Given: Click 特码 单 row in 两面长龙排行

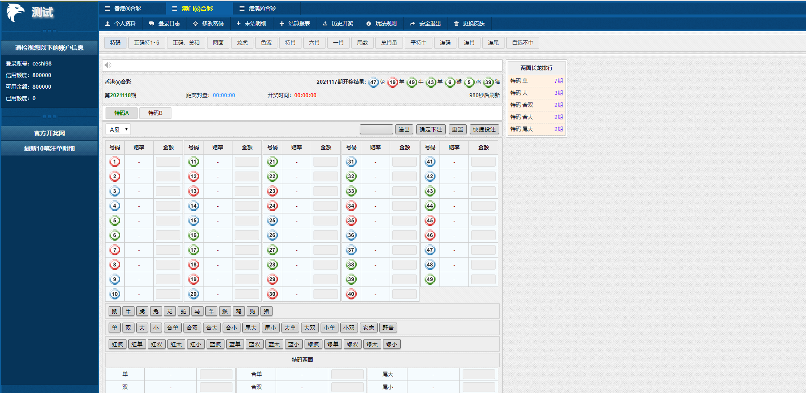Looking at the screenshot, I should pos(537,81).
